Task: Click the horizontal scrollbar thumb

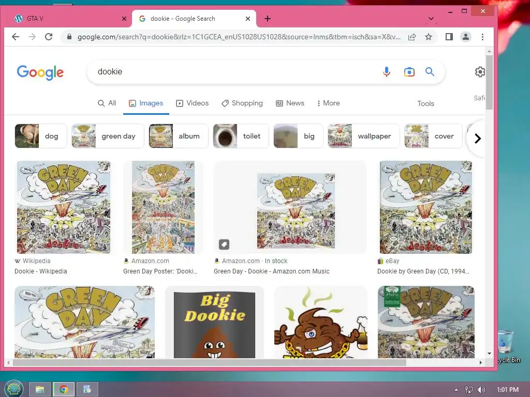Action: (x=209, y=362)
